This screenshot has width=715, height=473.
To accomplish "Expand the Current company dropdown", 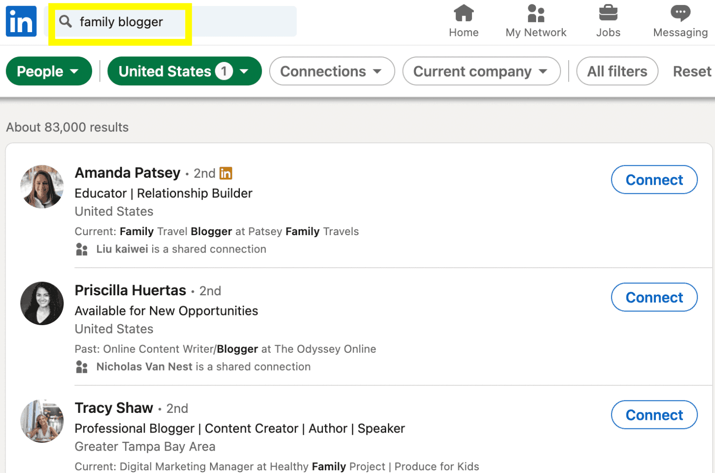I will pos(481,71).
